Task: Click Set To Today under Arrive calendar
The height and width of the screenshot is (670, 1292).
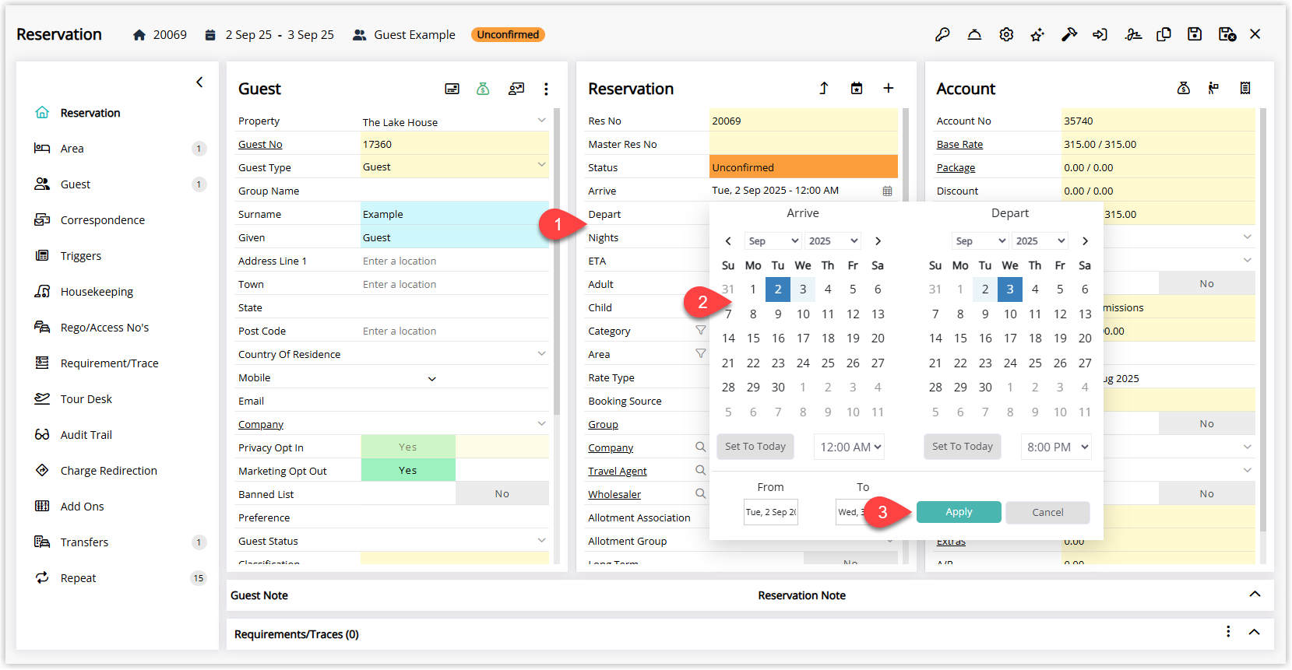Action: coord(755,446)
